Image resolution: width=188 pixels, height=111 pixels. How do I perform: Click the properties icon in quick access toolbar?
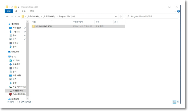tap(12, 7)
